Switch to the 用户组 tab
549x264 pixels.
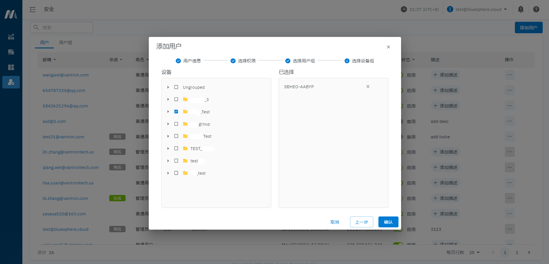point(65,43)
